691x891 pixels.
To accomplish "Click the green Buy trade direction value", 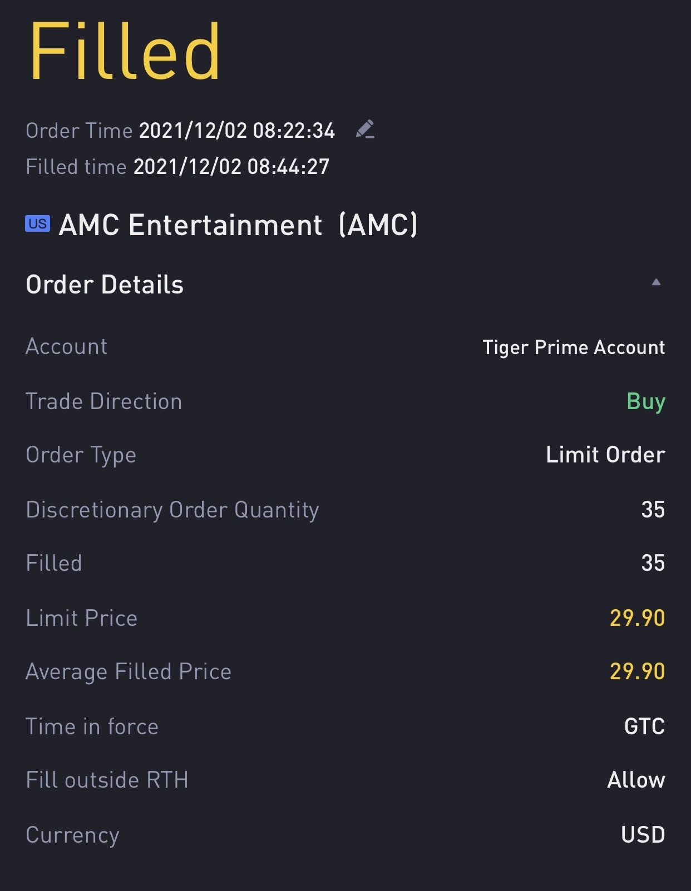I will click(x=645, y=401).
